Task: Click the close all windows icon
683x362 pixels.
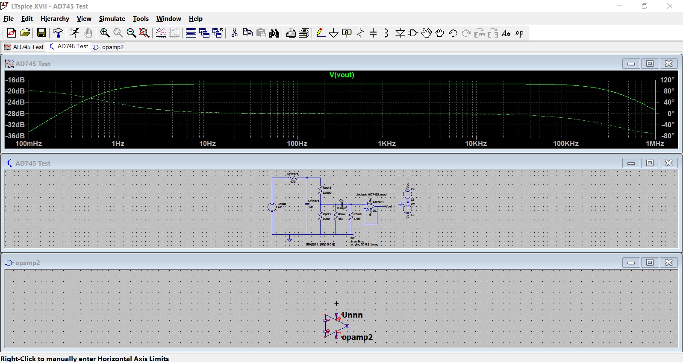Action: (x=218, y=33)
